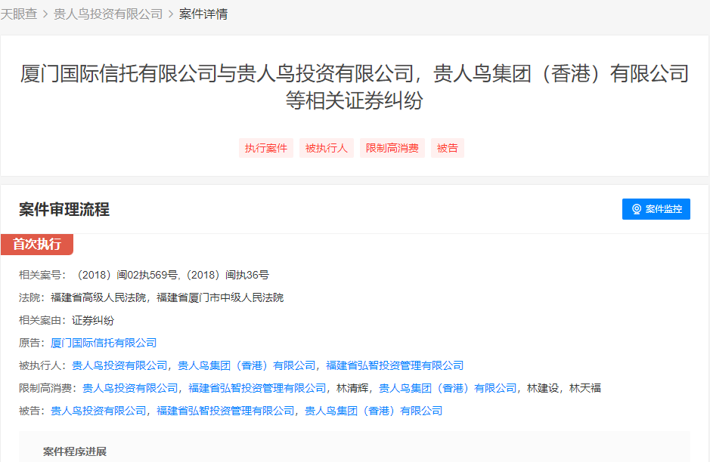Select the 执行案件 tag
The width and height of the screenshot is (710, 462).
(266, 148)
